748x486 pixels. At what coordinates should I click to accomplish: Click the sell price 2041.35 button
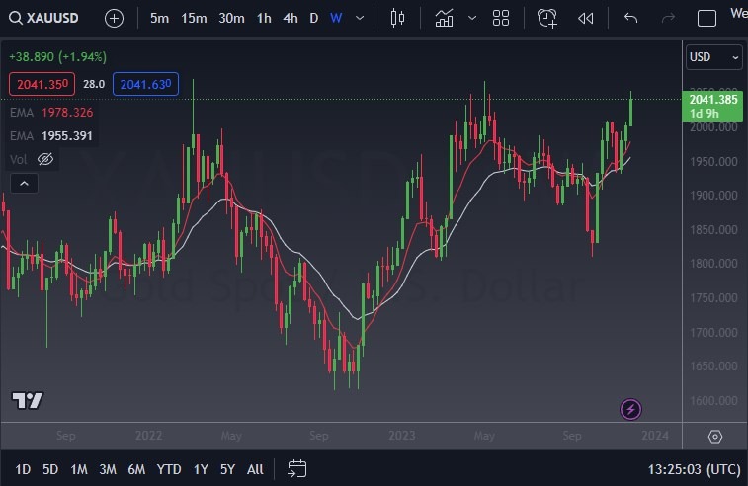coord(42,84)
